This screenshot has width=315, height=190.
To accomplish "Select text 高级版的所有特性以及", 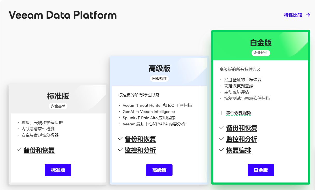I will [240, 70].
